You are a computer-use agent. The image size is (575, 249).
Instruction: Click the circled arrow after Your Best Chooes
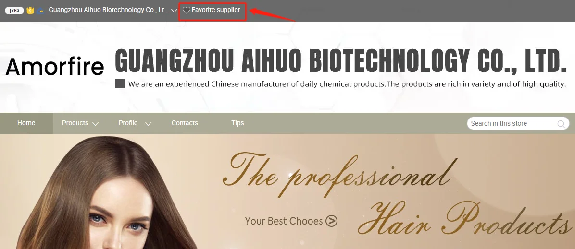(x=332, y=221)
